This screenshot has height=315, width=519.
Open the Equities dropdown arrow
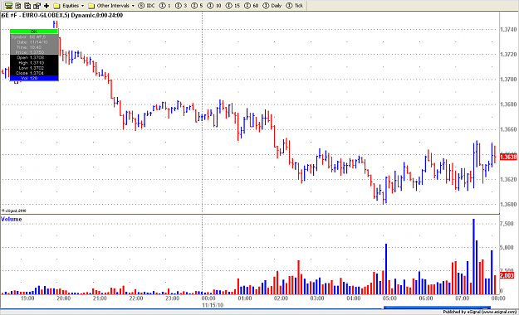[x=83, y=6]
